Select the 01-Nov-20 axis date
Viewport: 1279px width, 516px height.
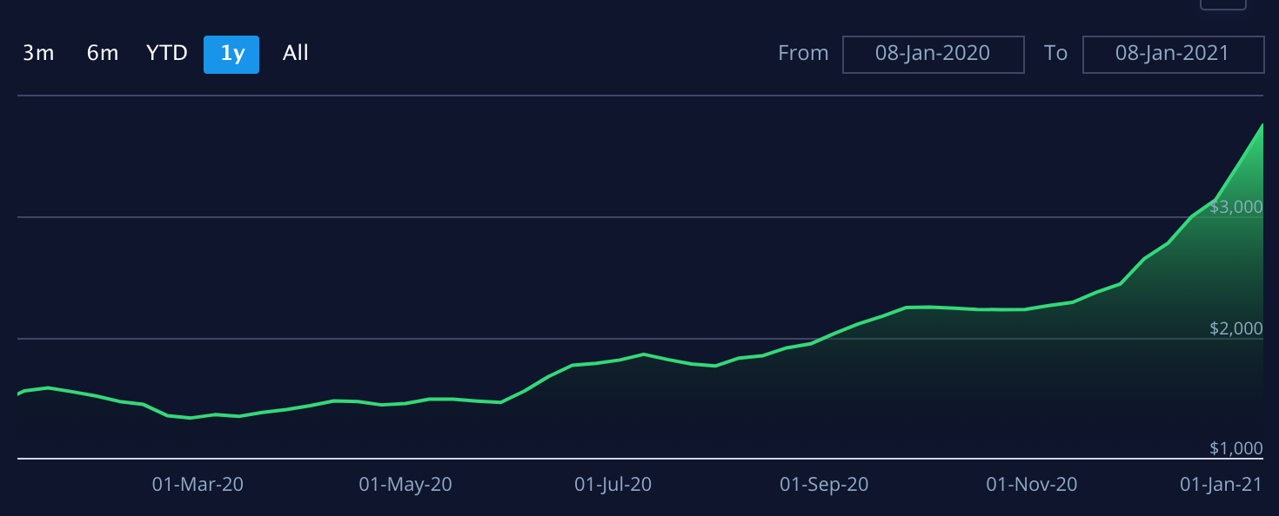tap(1031, 485)
